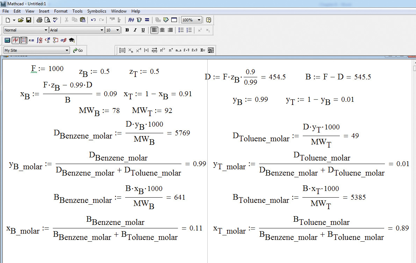416x263 pixels.
Task: Click the Calculate equals icon
Action: [147, 20]
